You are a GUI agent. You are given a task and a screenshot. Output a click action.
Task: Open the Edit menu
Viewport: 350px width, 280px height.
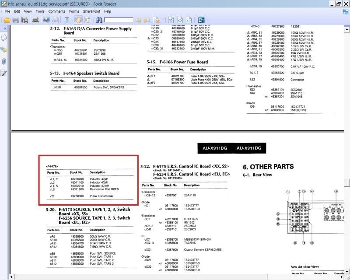[x=17, y=11]
